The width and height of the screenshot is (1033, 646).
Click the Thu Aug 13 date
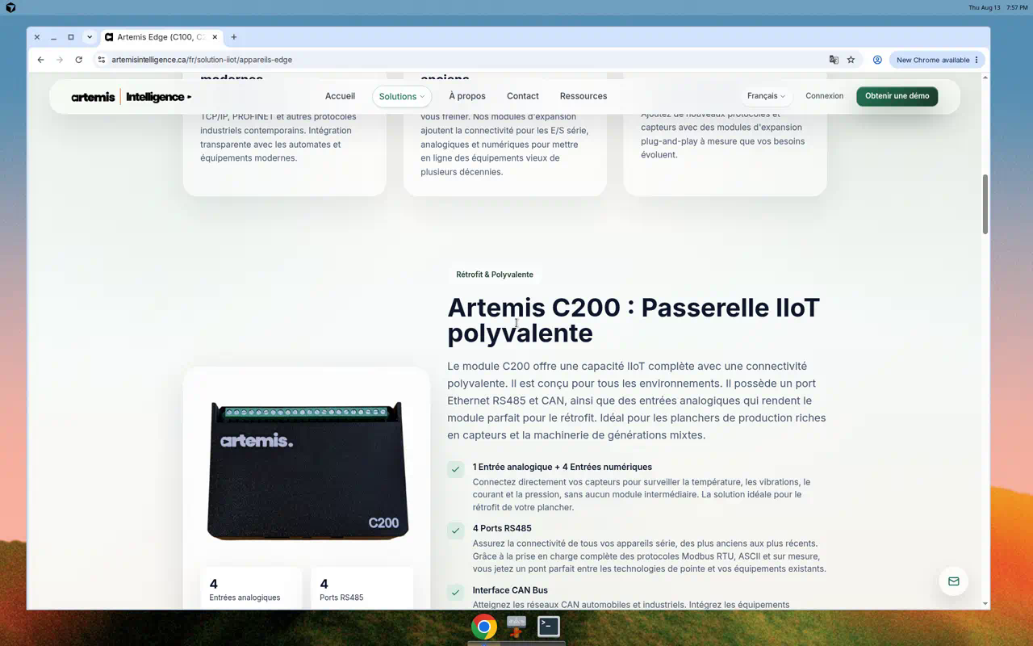click(985, 7)
